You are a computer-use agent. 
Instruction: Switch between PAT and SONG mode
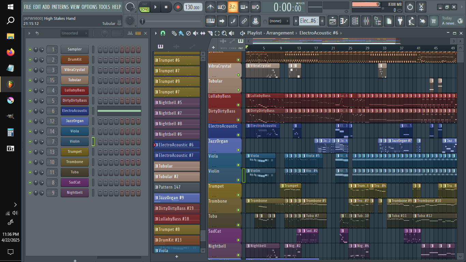pos(145,7)
